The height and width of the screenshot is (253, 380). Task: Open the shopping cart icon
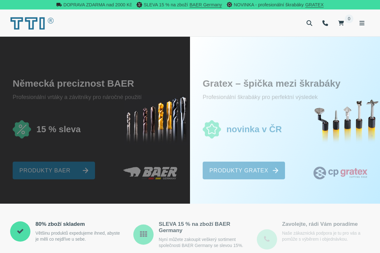click(341, 23)
